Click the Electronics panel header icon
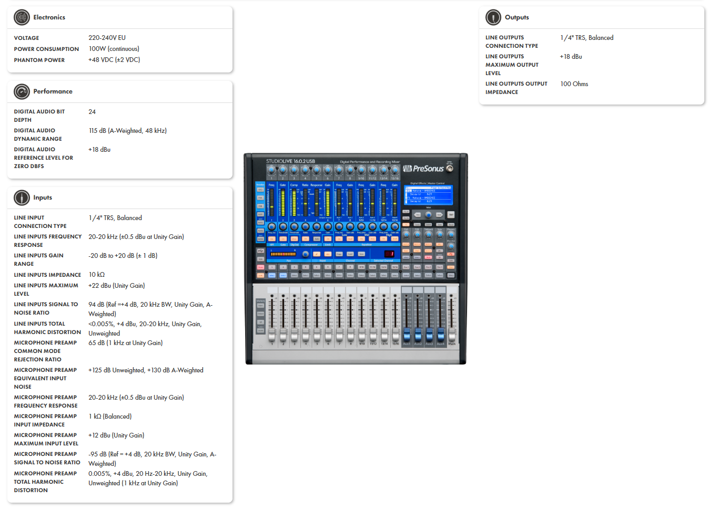The height and width of the screenshot is (510, 708). click(x=22, y=17)
